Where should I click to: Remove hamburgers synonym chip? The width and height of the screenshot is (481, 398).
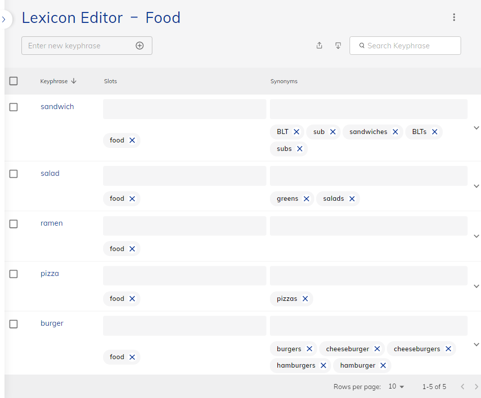pyautogui.click(x=323, y=365)
